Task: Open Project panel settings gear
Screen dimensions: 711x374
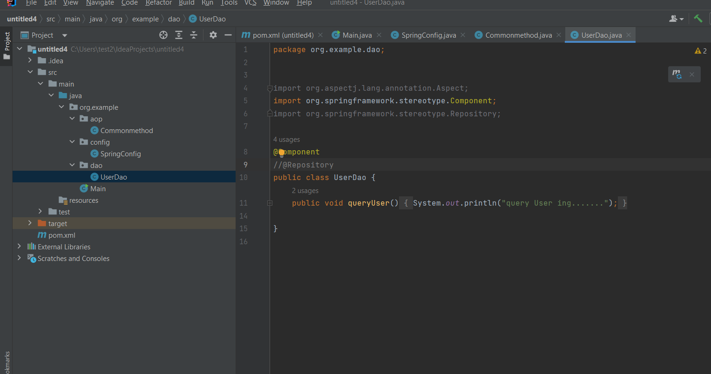Action: (213, 35)
